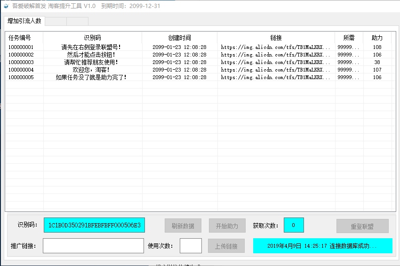Click the link cell in row 100000003

(x=275, y=62)
